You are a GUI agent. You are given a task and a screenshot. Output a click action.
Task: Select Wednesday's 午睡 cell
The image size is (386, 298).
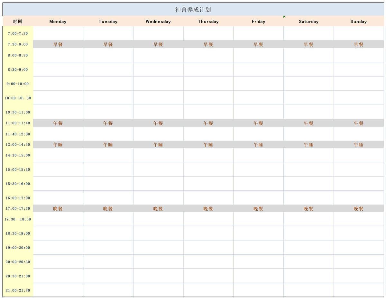(158, 145)
